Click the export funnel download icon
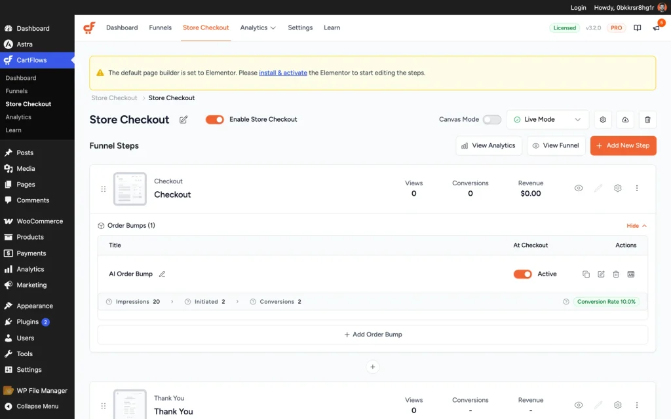Viewport: 671px width, 419px height. click(625, 120)
